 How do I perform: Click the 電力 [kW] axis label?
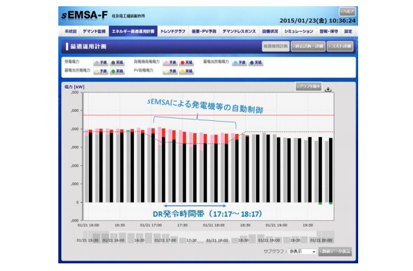coord(74,87)
